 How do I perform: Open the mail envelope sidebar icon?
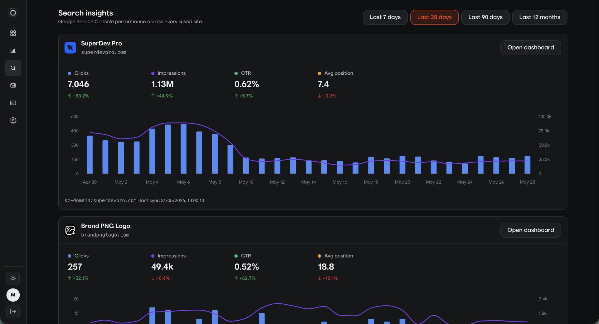(x=13, y=85)
